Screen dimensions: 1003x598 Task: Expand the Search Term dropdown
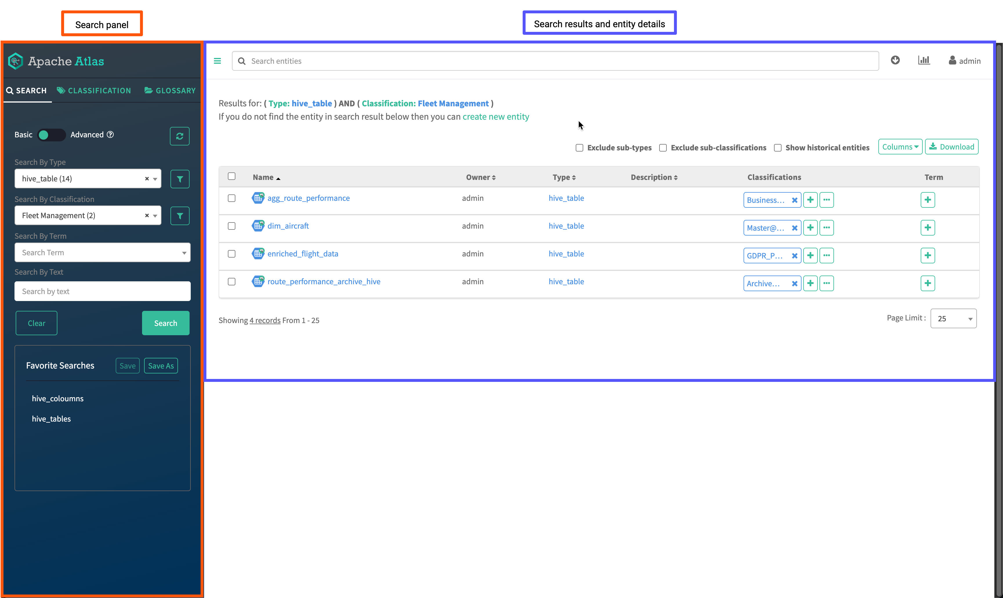click(102, 253)
